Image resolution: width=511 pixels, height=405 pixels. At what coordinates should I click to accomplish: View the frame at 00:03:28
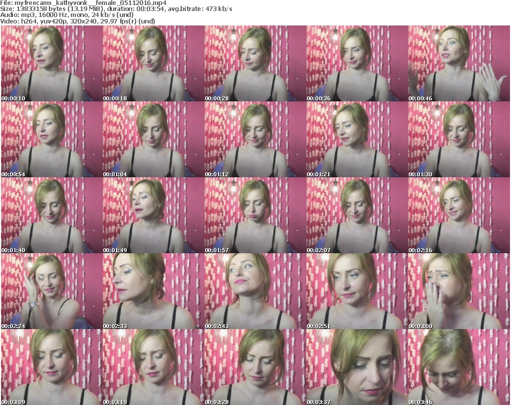[x=255, y=367]
